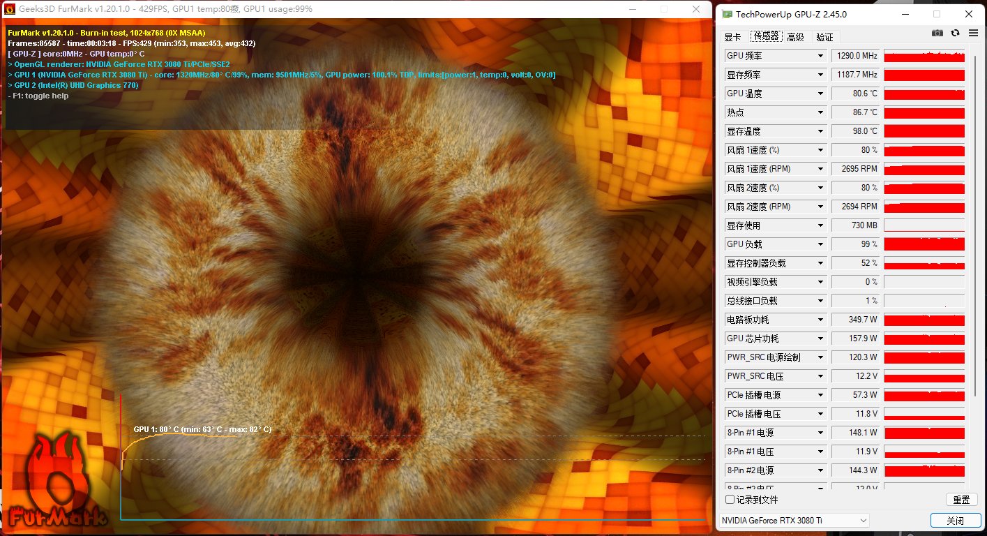
Task: Click the FurMark title bar flame icon
Action: [x=10, y=9]
